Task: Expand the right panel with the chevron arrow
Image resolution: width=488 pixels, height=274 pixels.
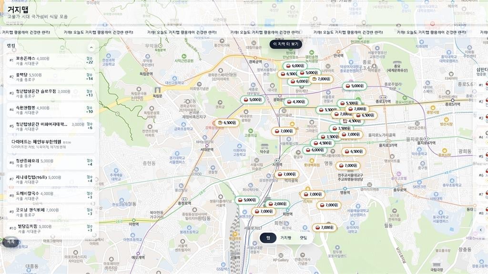Action: coord(480,230)
